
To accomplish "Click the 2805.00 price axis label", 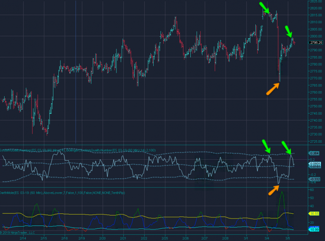I will click(x=316, y=29).
